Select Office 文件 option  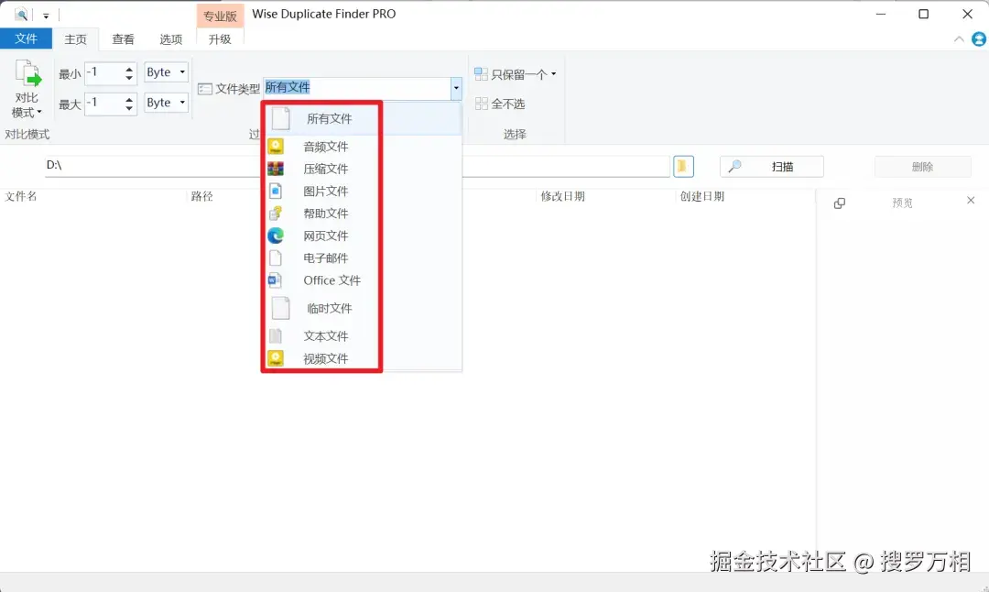tap(364, 280)
